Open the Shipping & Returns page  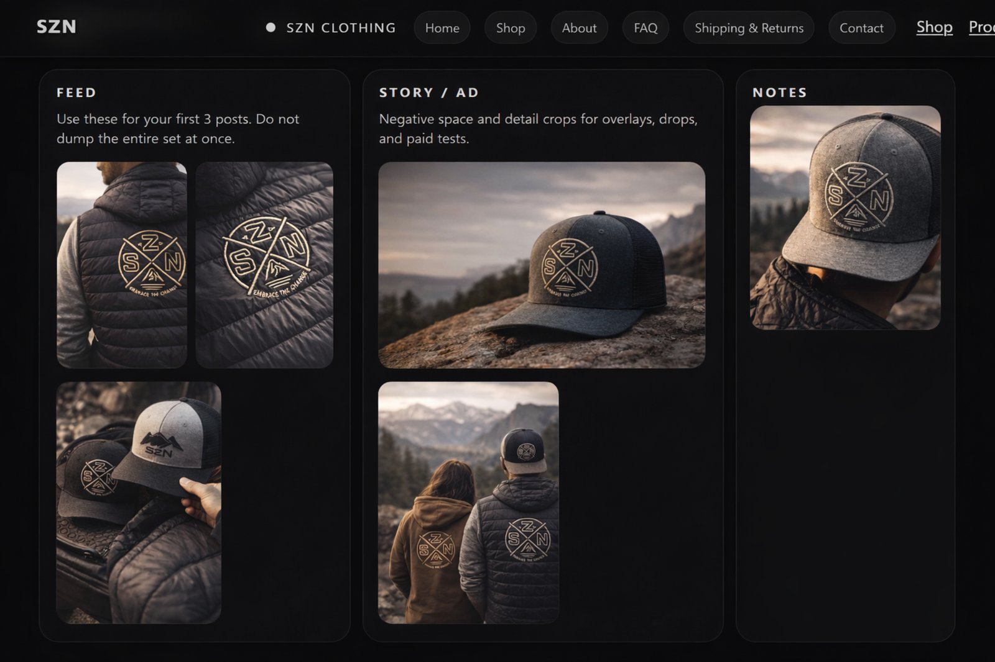749,28
